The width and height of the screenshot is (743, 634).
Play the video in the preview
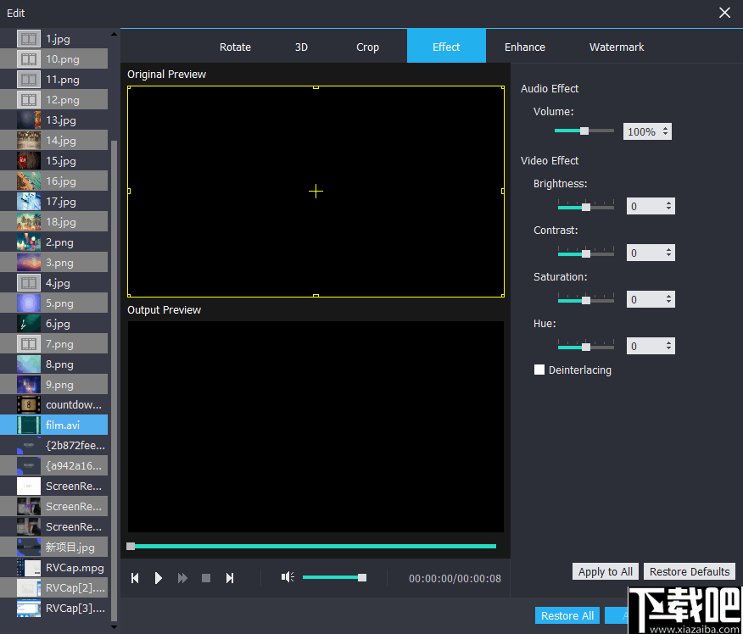click(x=159, y=577)
